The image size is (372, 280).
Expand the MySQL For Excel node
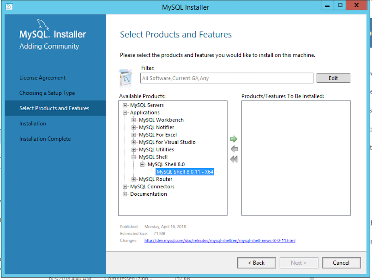click(x=134, y=135)
